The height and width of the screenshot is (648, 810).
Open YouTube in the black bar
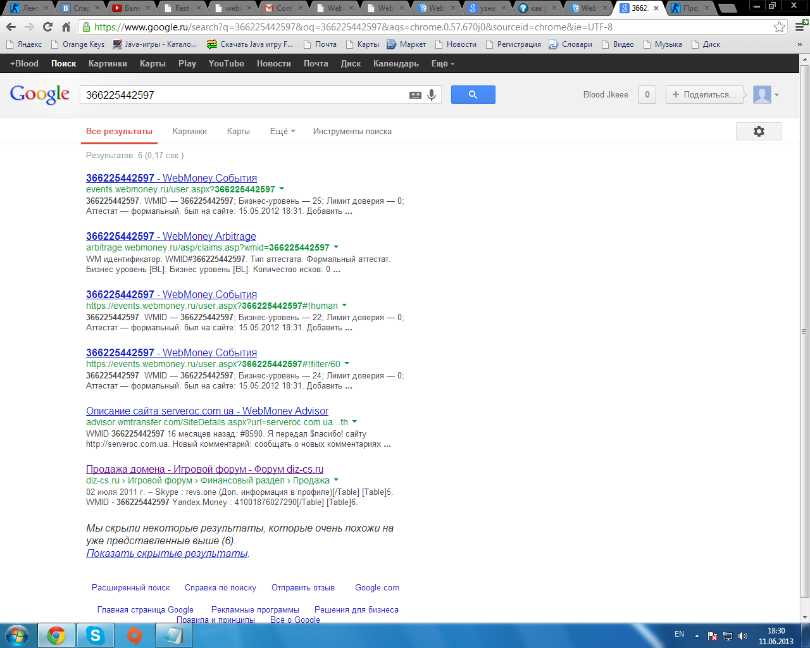click(226, 63)
